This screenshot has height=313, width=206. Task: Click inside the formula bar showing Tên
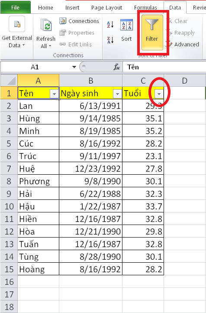tap(164, 67)
